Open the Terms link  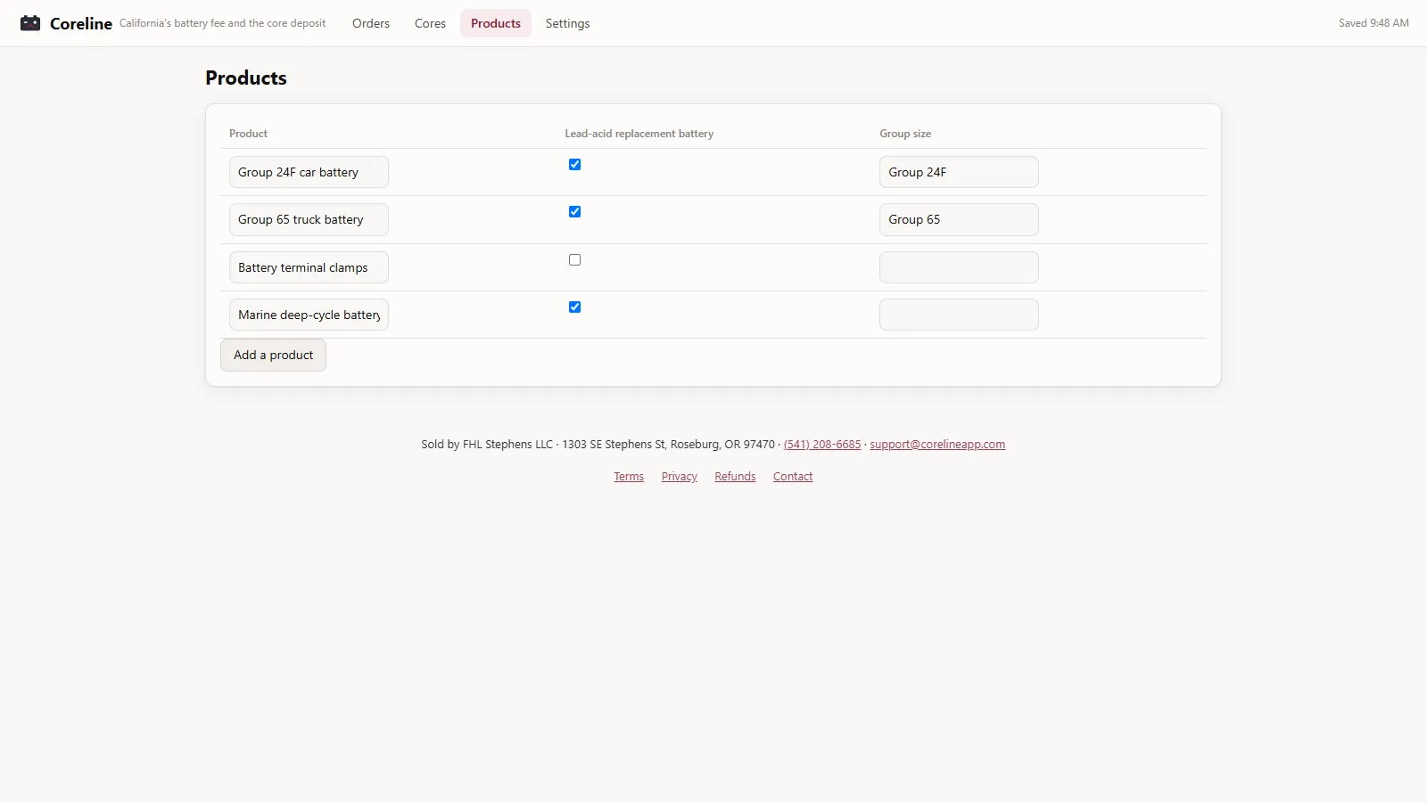pos(629,477)
